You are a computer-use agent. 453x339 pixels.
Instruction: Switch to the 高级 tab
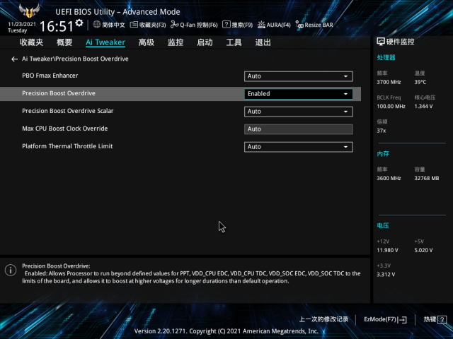pos(146,42)
